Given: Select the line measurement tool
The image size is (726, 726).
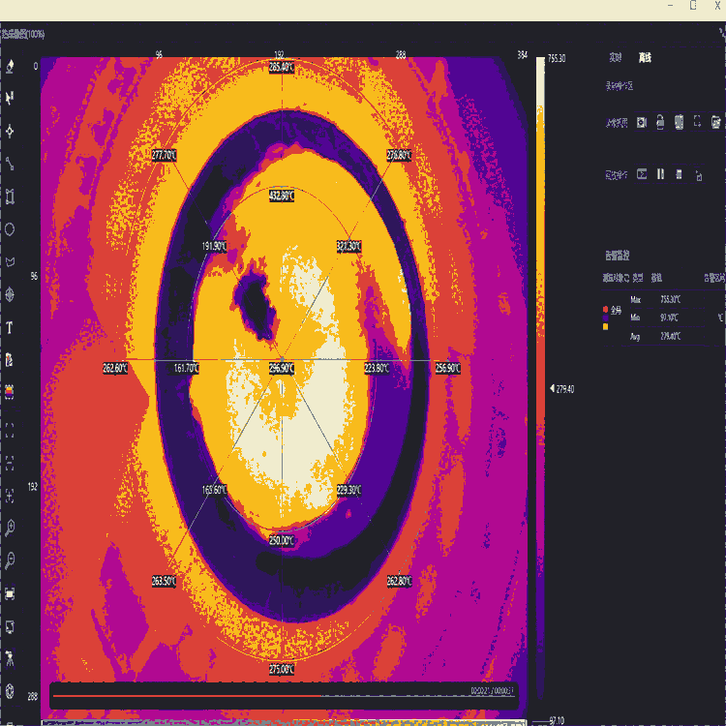Looking at the screenshot, I should pos(10,164).
